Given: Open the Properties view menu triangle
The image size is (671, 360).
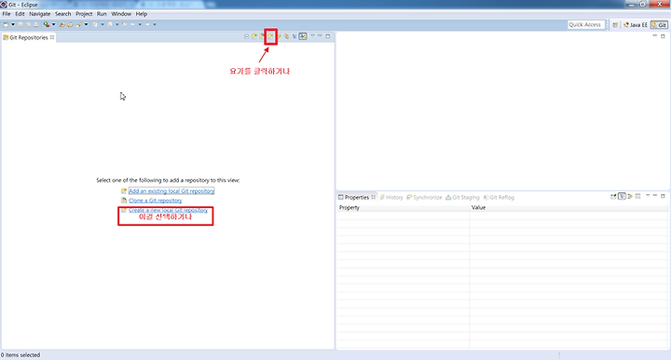Looking at the screenshot, I should 648,195.
